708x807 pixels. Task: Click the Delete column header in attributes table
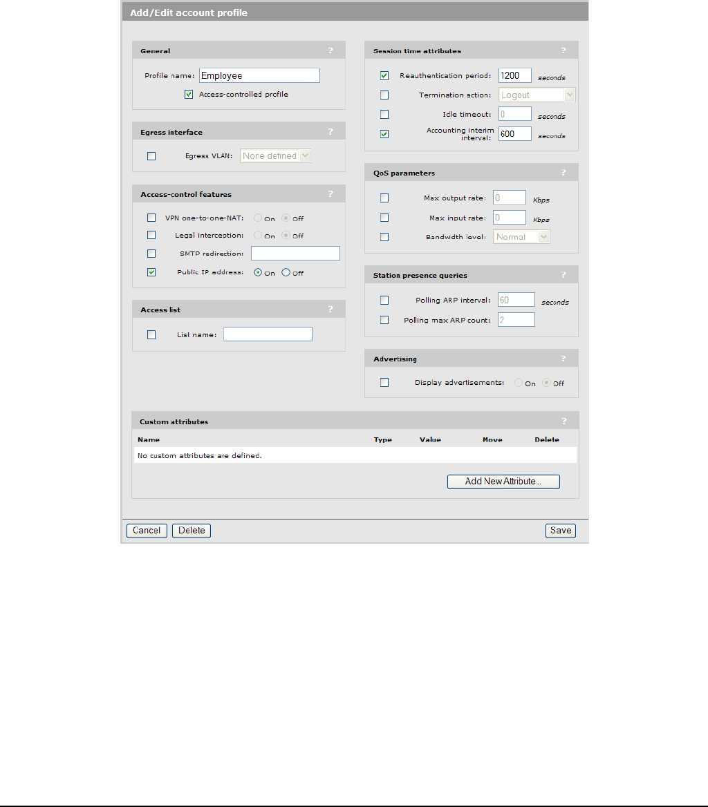tap(547, 439)
